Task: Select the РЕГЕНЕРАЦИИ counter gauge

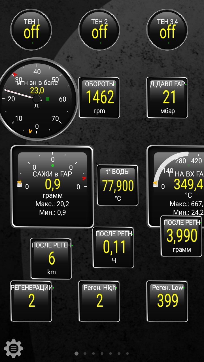Action: click(x=31, y=301)
